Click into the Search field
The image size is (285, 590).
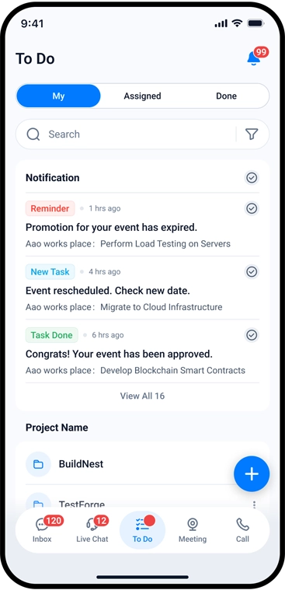[x=126, y=134]
